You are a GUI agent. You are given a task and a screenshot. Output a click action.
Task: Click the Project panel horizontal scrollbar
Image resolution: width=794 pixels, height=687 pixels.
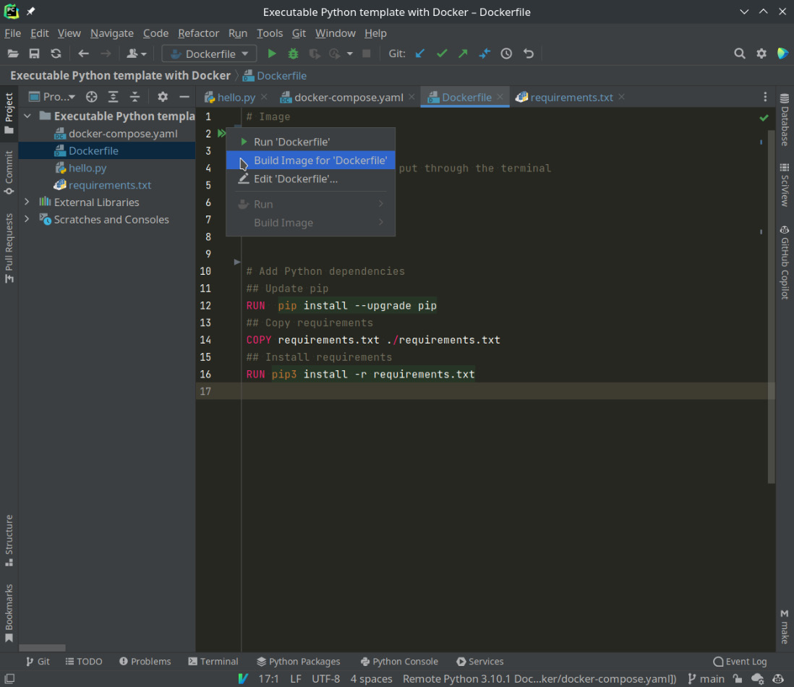pos(42,648)
